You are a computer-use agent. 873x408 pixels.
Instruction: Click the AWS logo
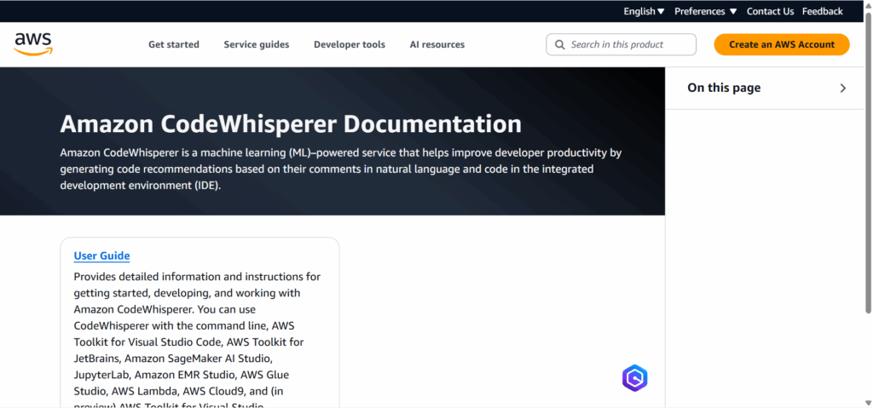point(33,44)
